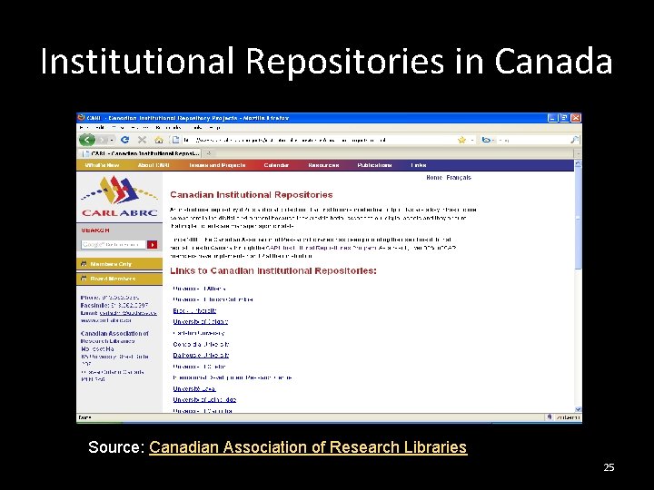Open the Board Members section
Viewport: 654px width, 490px height.
[x=119, y=279]
